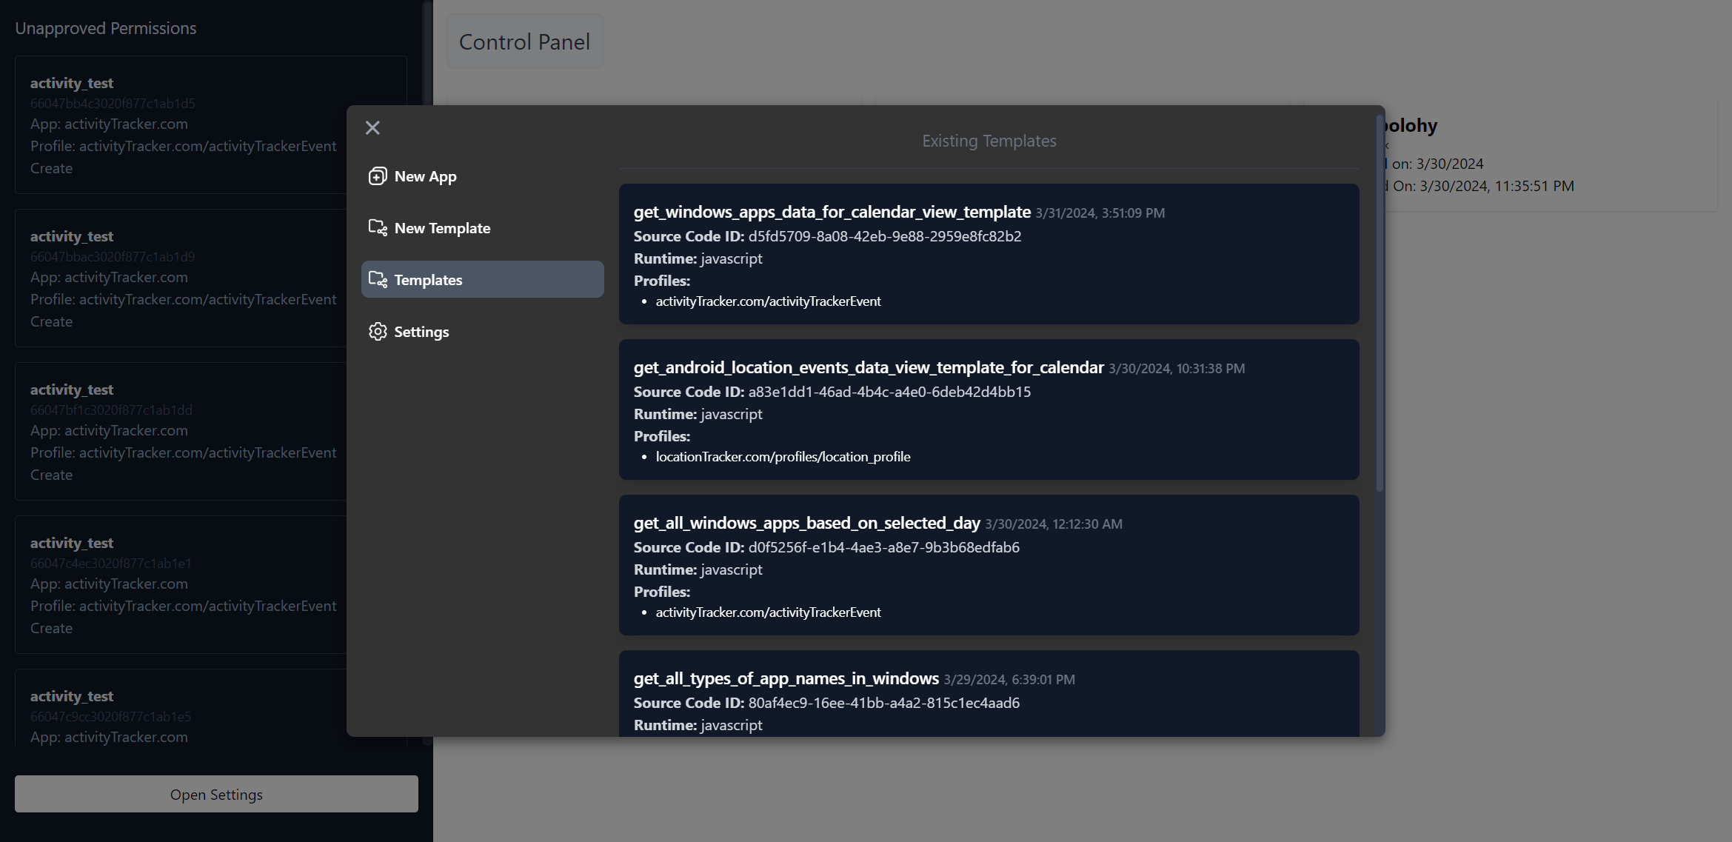
Task: Click the Templates folder icon
Action: [378, 280]
